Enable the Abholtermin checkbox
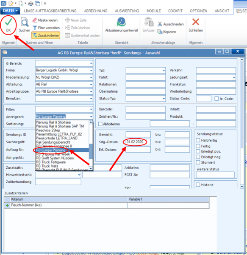The width and height of the screenshot is (247, 255). coord(100,124)
